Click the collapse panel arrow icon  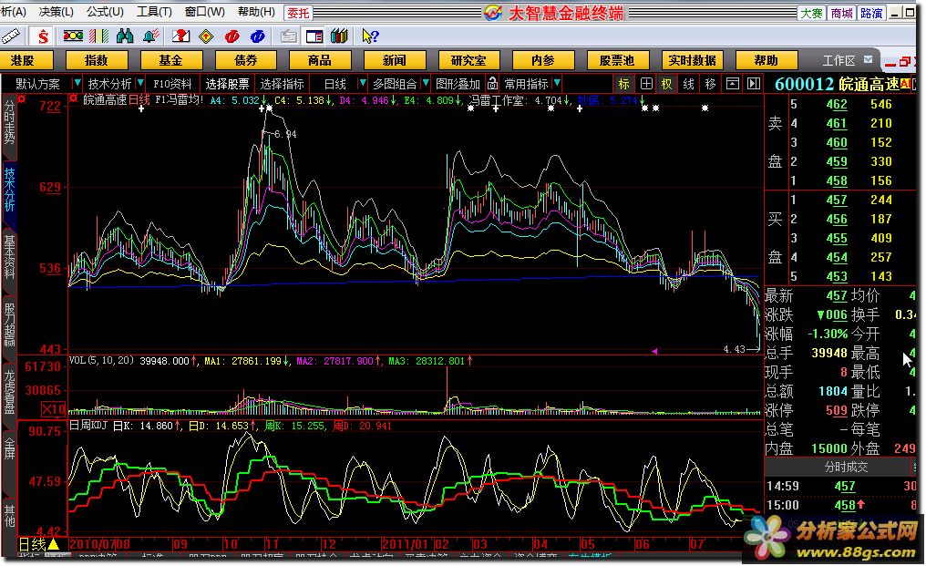[732, 84]
